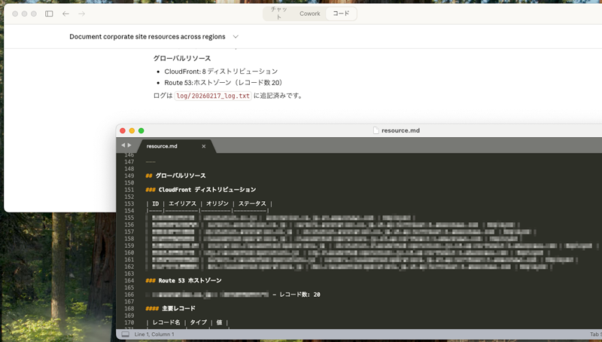Click the back navigation arrow
602x342 pixels.
coord(65,14)
